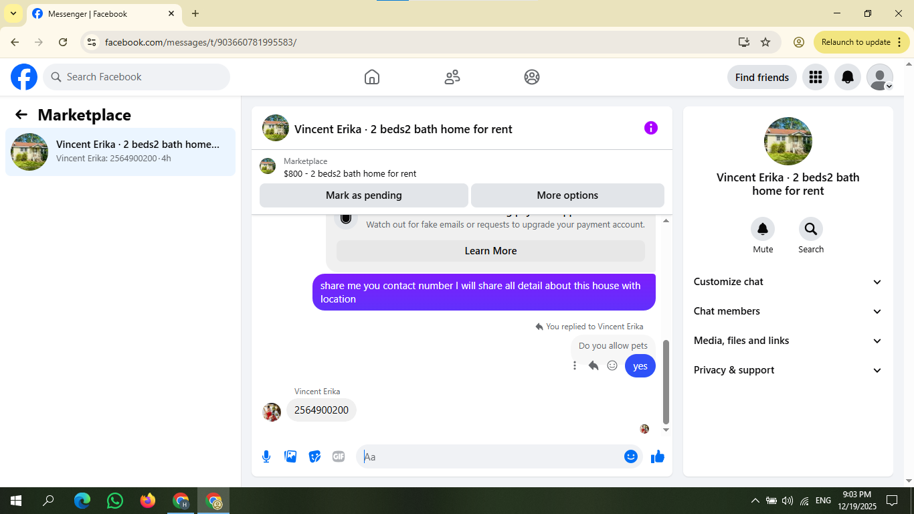Click large listing photo in right panel
Screen dimensions: 914x514
[x=788, y=141]
